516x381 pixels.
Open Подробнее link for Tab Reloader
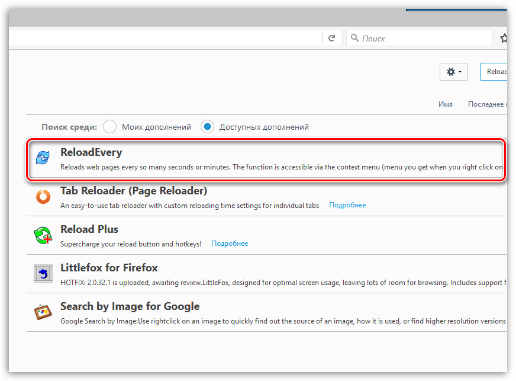click(347, 205)
